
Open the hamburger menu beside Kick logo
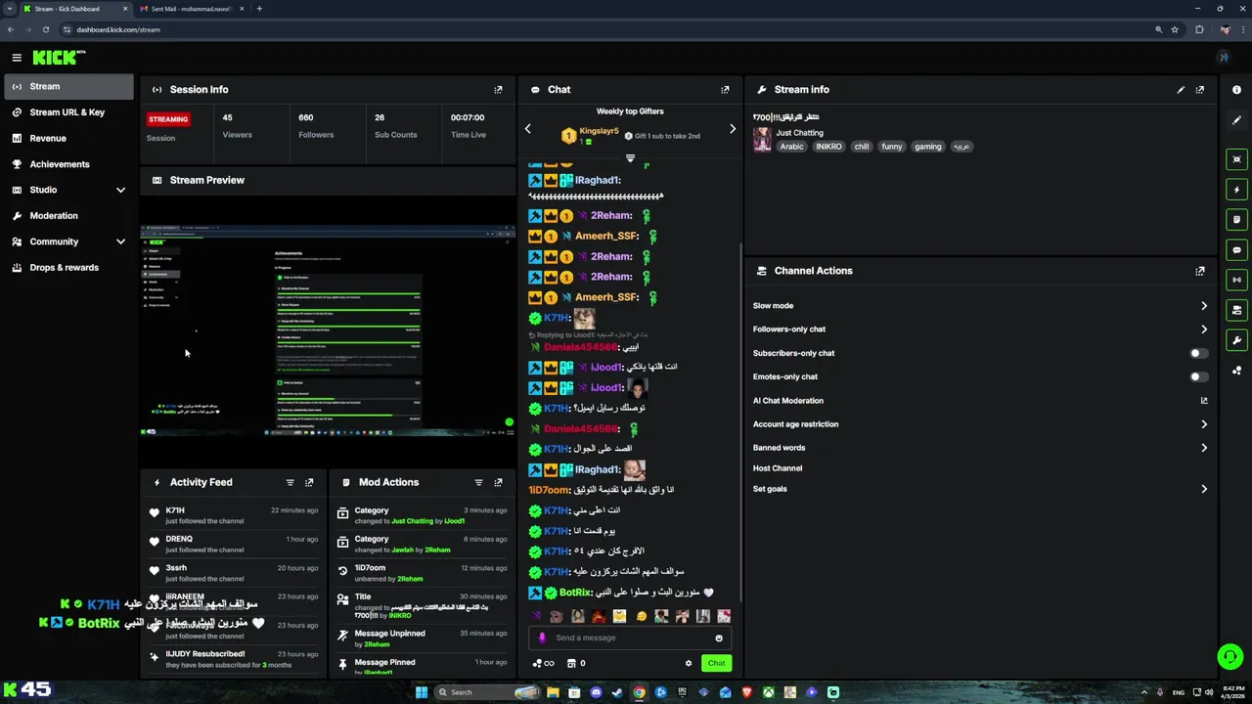point(17,58)
